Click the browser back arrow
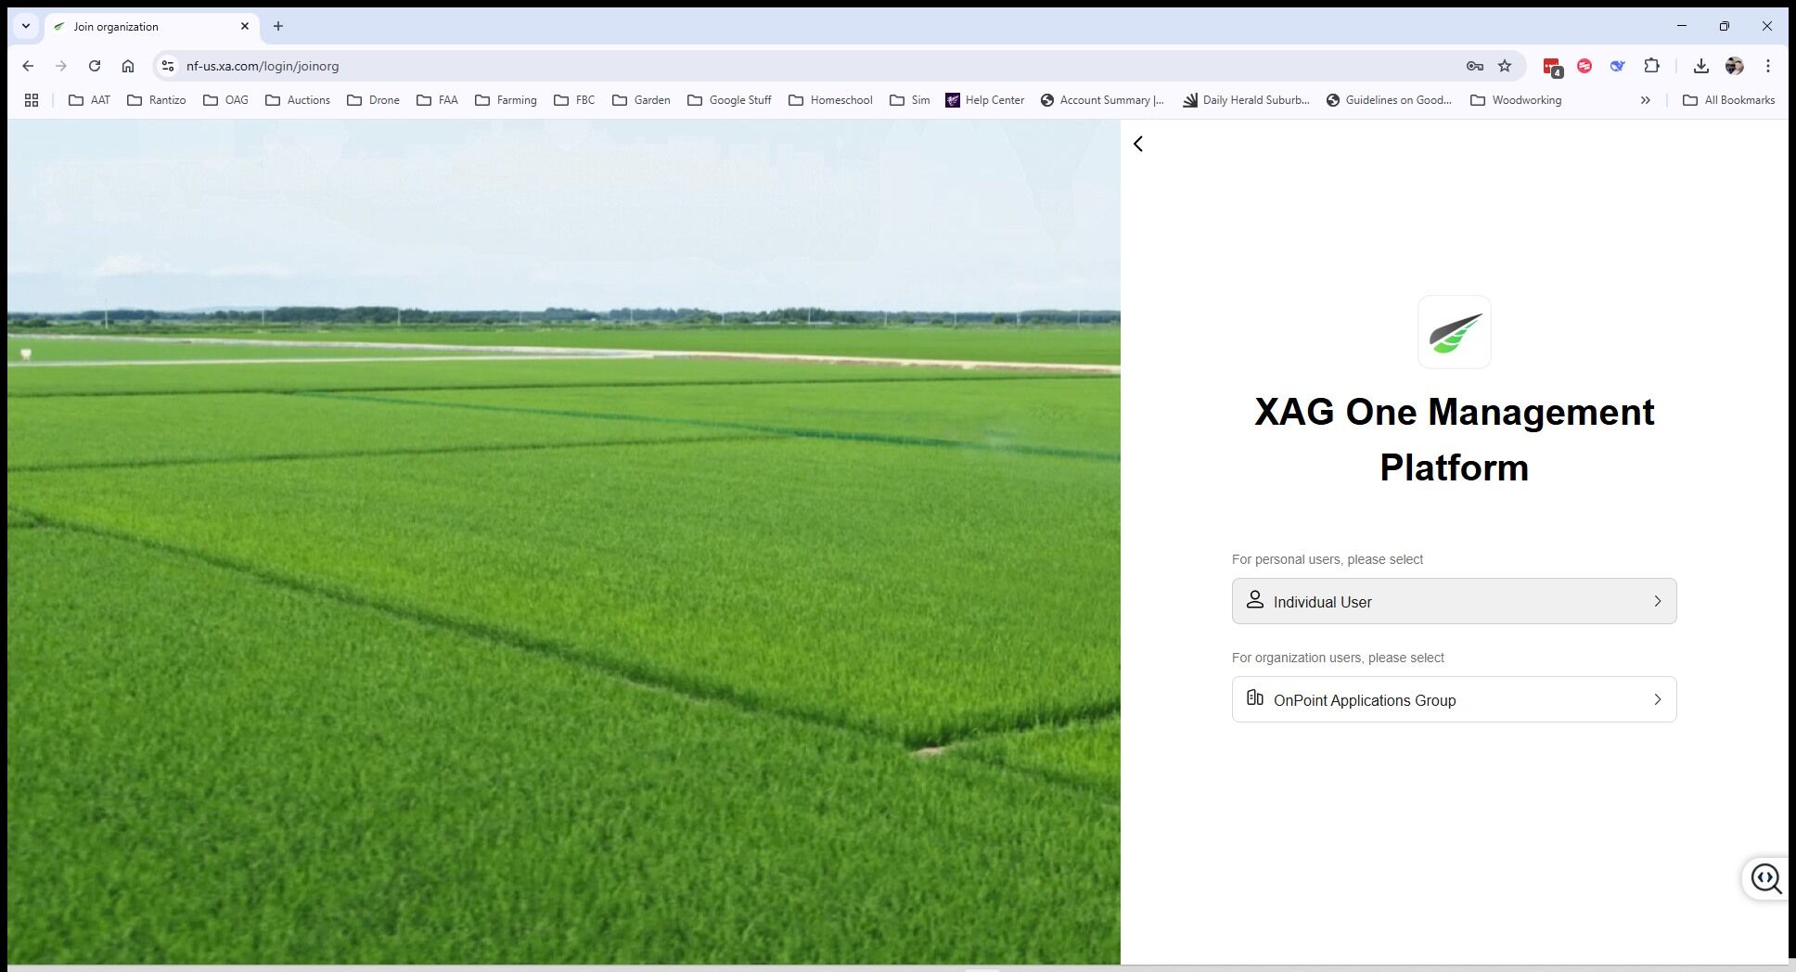Screen dimensions: 1796x972 (x=28, y=66)
